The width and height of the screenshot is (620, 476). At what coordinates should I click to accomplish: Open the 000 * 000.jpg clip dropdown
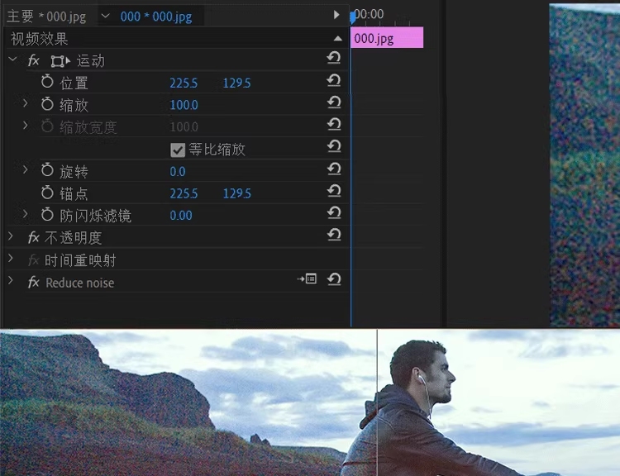pos(105,16)
